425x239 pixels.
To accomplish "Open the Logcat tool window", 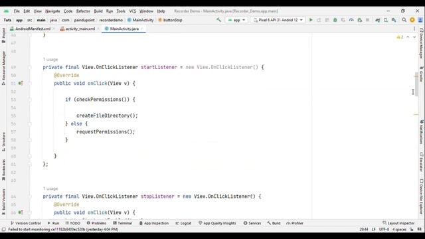I will [183, 223].
